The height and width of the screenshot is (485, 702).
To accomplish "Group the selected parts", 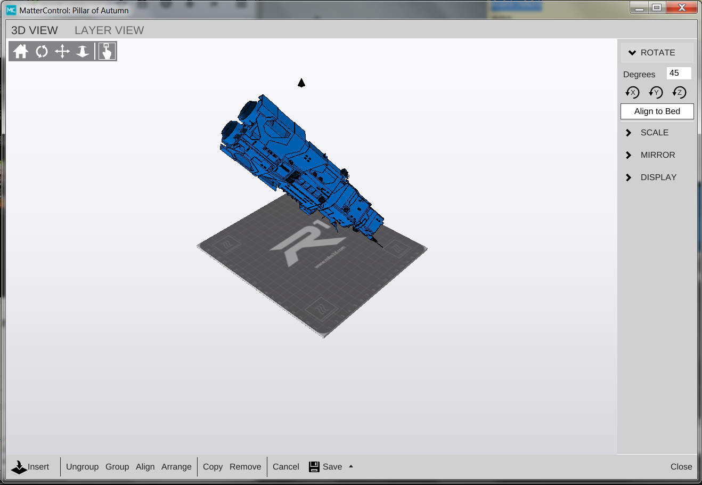I will [x=117, y=467].
